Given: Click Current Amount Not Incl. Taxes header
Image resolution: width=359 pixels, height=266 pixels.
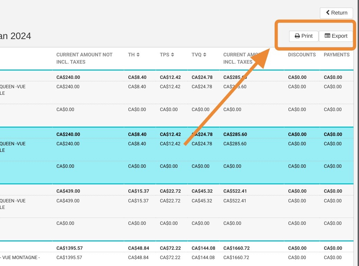Looking at the screenshot, I should pos(84,58).
